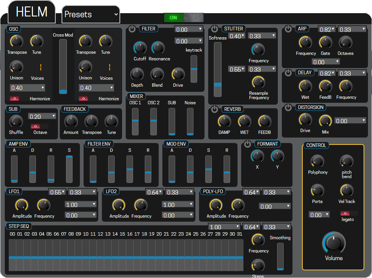Adjust the Cross Mod slider
372x278 pixels.
point(63,67)
